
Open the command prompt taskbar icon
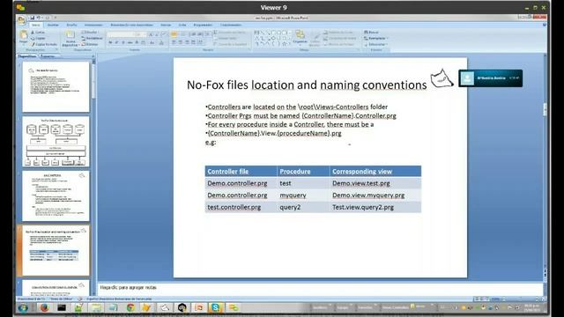point(62,307)
